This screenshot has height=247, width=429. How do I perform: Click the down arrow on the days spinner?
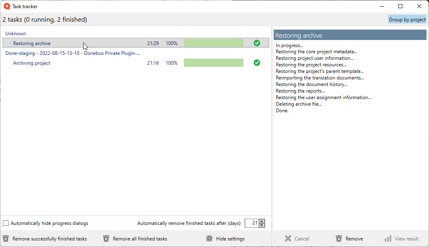[x=261, y=225]
